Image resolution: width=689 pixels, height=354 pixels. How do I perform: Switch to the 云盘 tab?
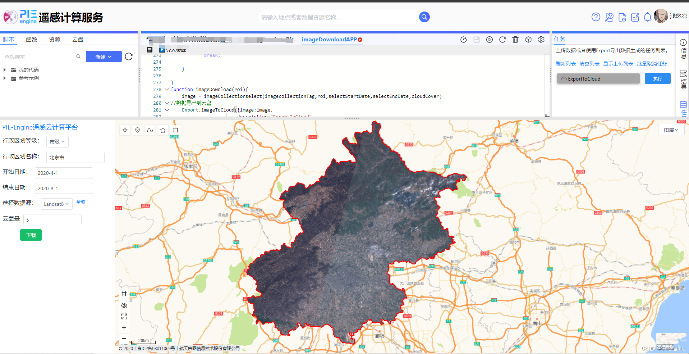[78, 40]
